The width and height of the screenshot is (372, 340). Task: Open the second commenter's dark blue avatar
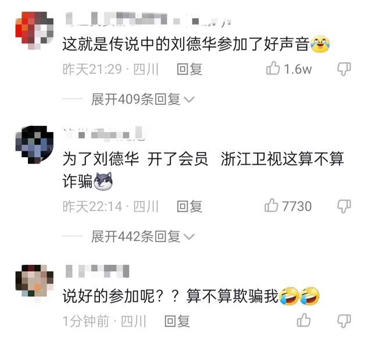(34, 144)
